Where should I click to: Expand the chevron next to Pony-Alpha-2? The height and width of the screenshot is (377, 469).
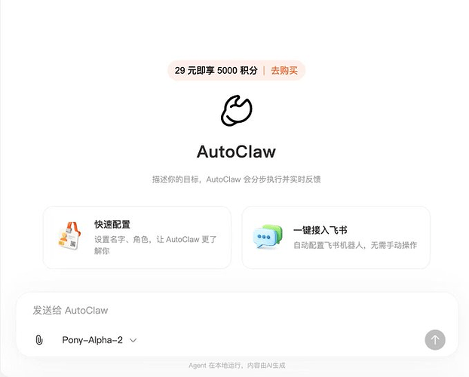pyautogui.click(x=133, y=340)
